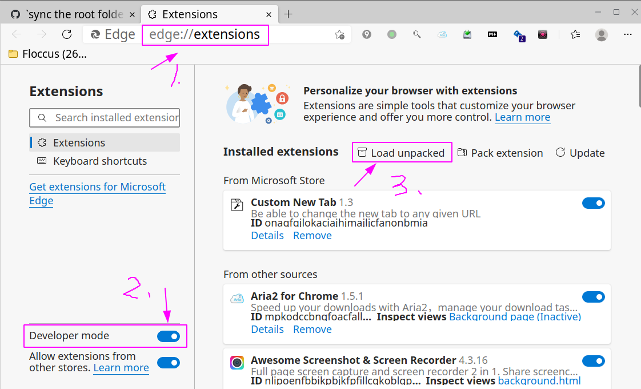The height and width of the screenshot is (389, 641).
Task: Select Extensions in the sidebar
Action: tap(105, 142)
